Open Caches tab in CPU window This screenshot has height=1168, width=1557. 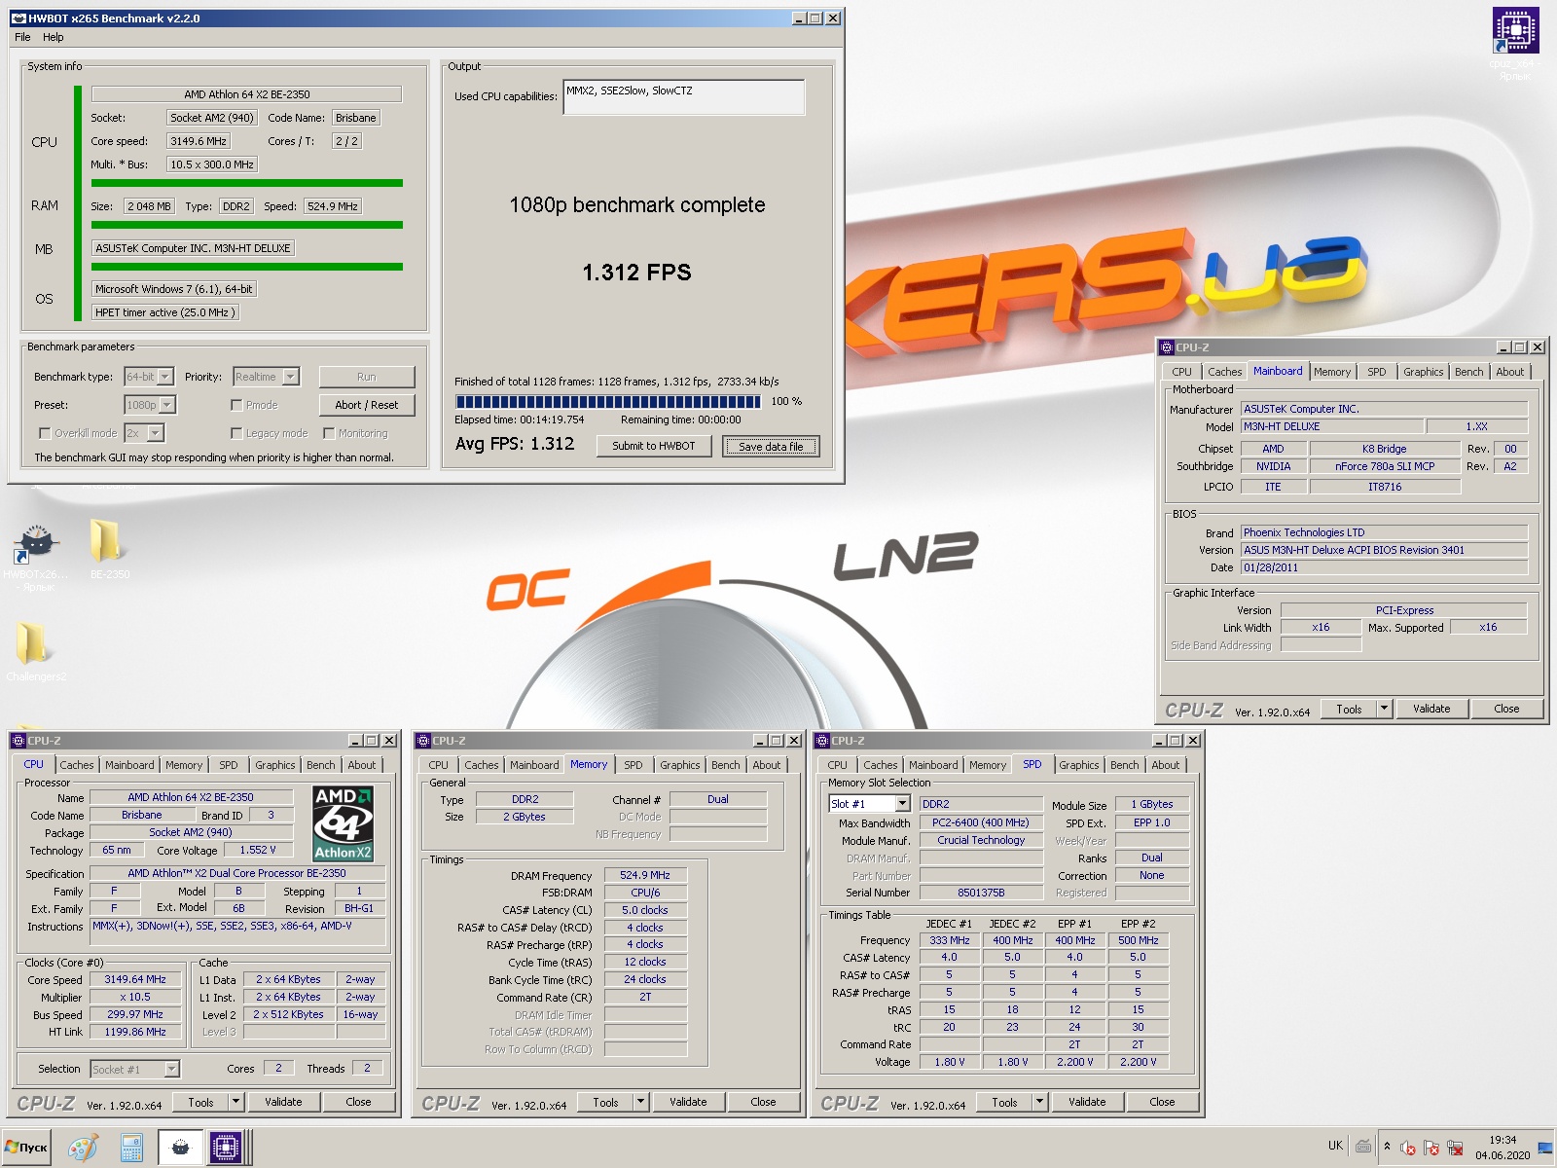point(77,765)
